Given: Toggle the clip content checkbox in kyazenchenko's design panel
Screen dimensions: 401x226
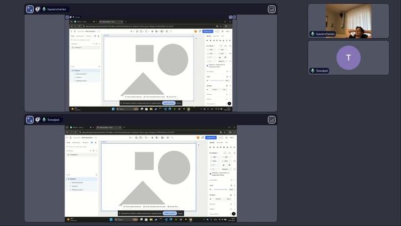Looking at the screenshot, I should (x=207, y=65).
